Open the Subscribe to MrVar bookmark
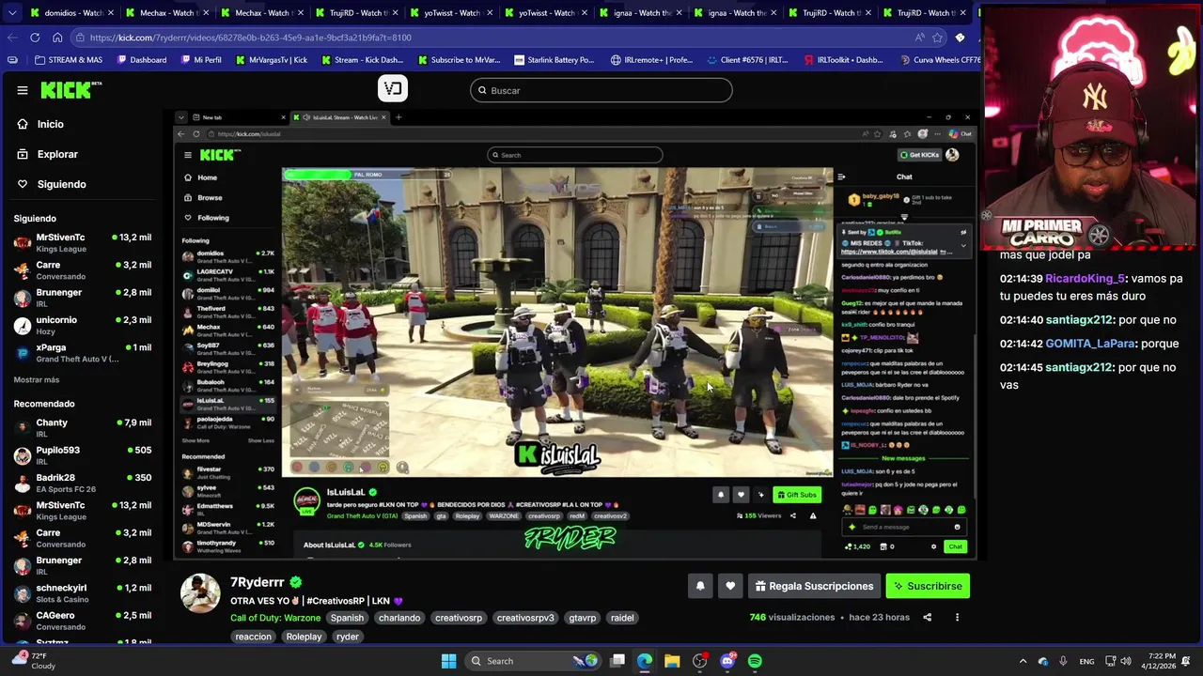Viewport: 1203px width, 676px height. (458, 60)
